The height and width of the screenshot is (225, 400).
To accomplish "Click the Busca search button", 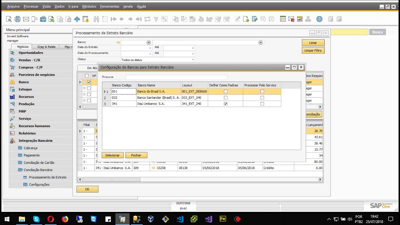I will click(377, 32).
